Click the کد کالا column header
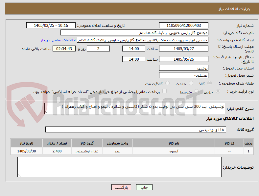This screenshot has width=259, height=196. click(x=229, y=143)
